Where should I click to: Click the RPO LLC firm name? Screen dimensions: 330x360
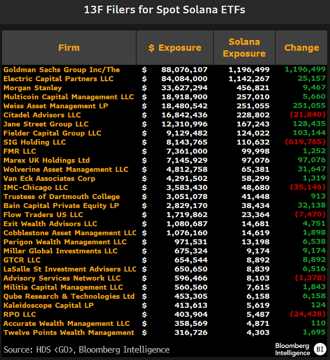click(19, 314)
